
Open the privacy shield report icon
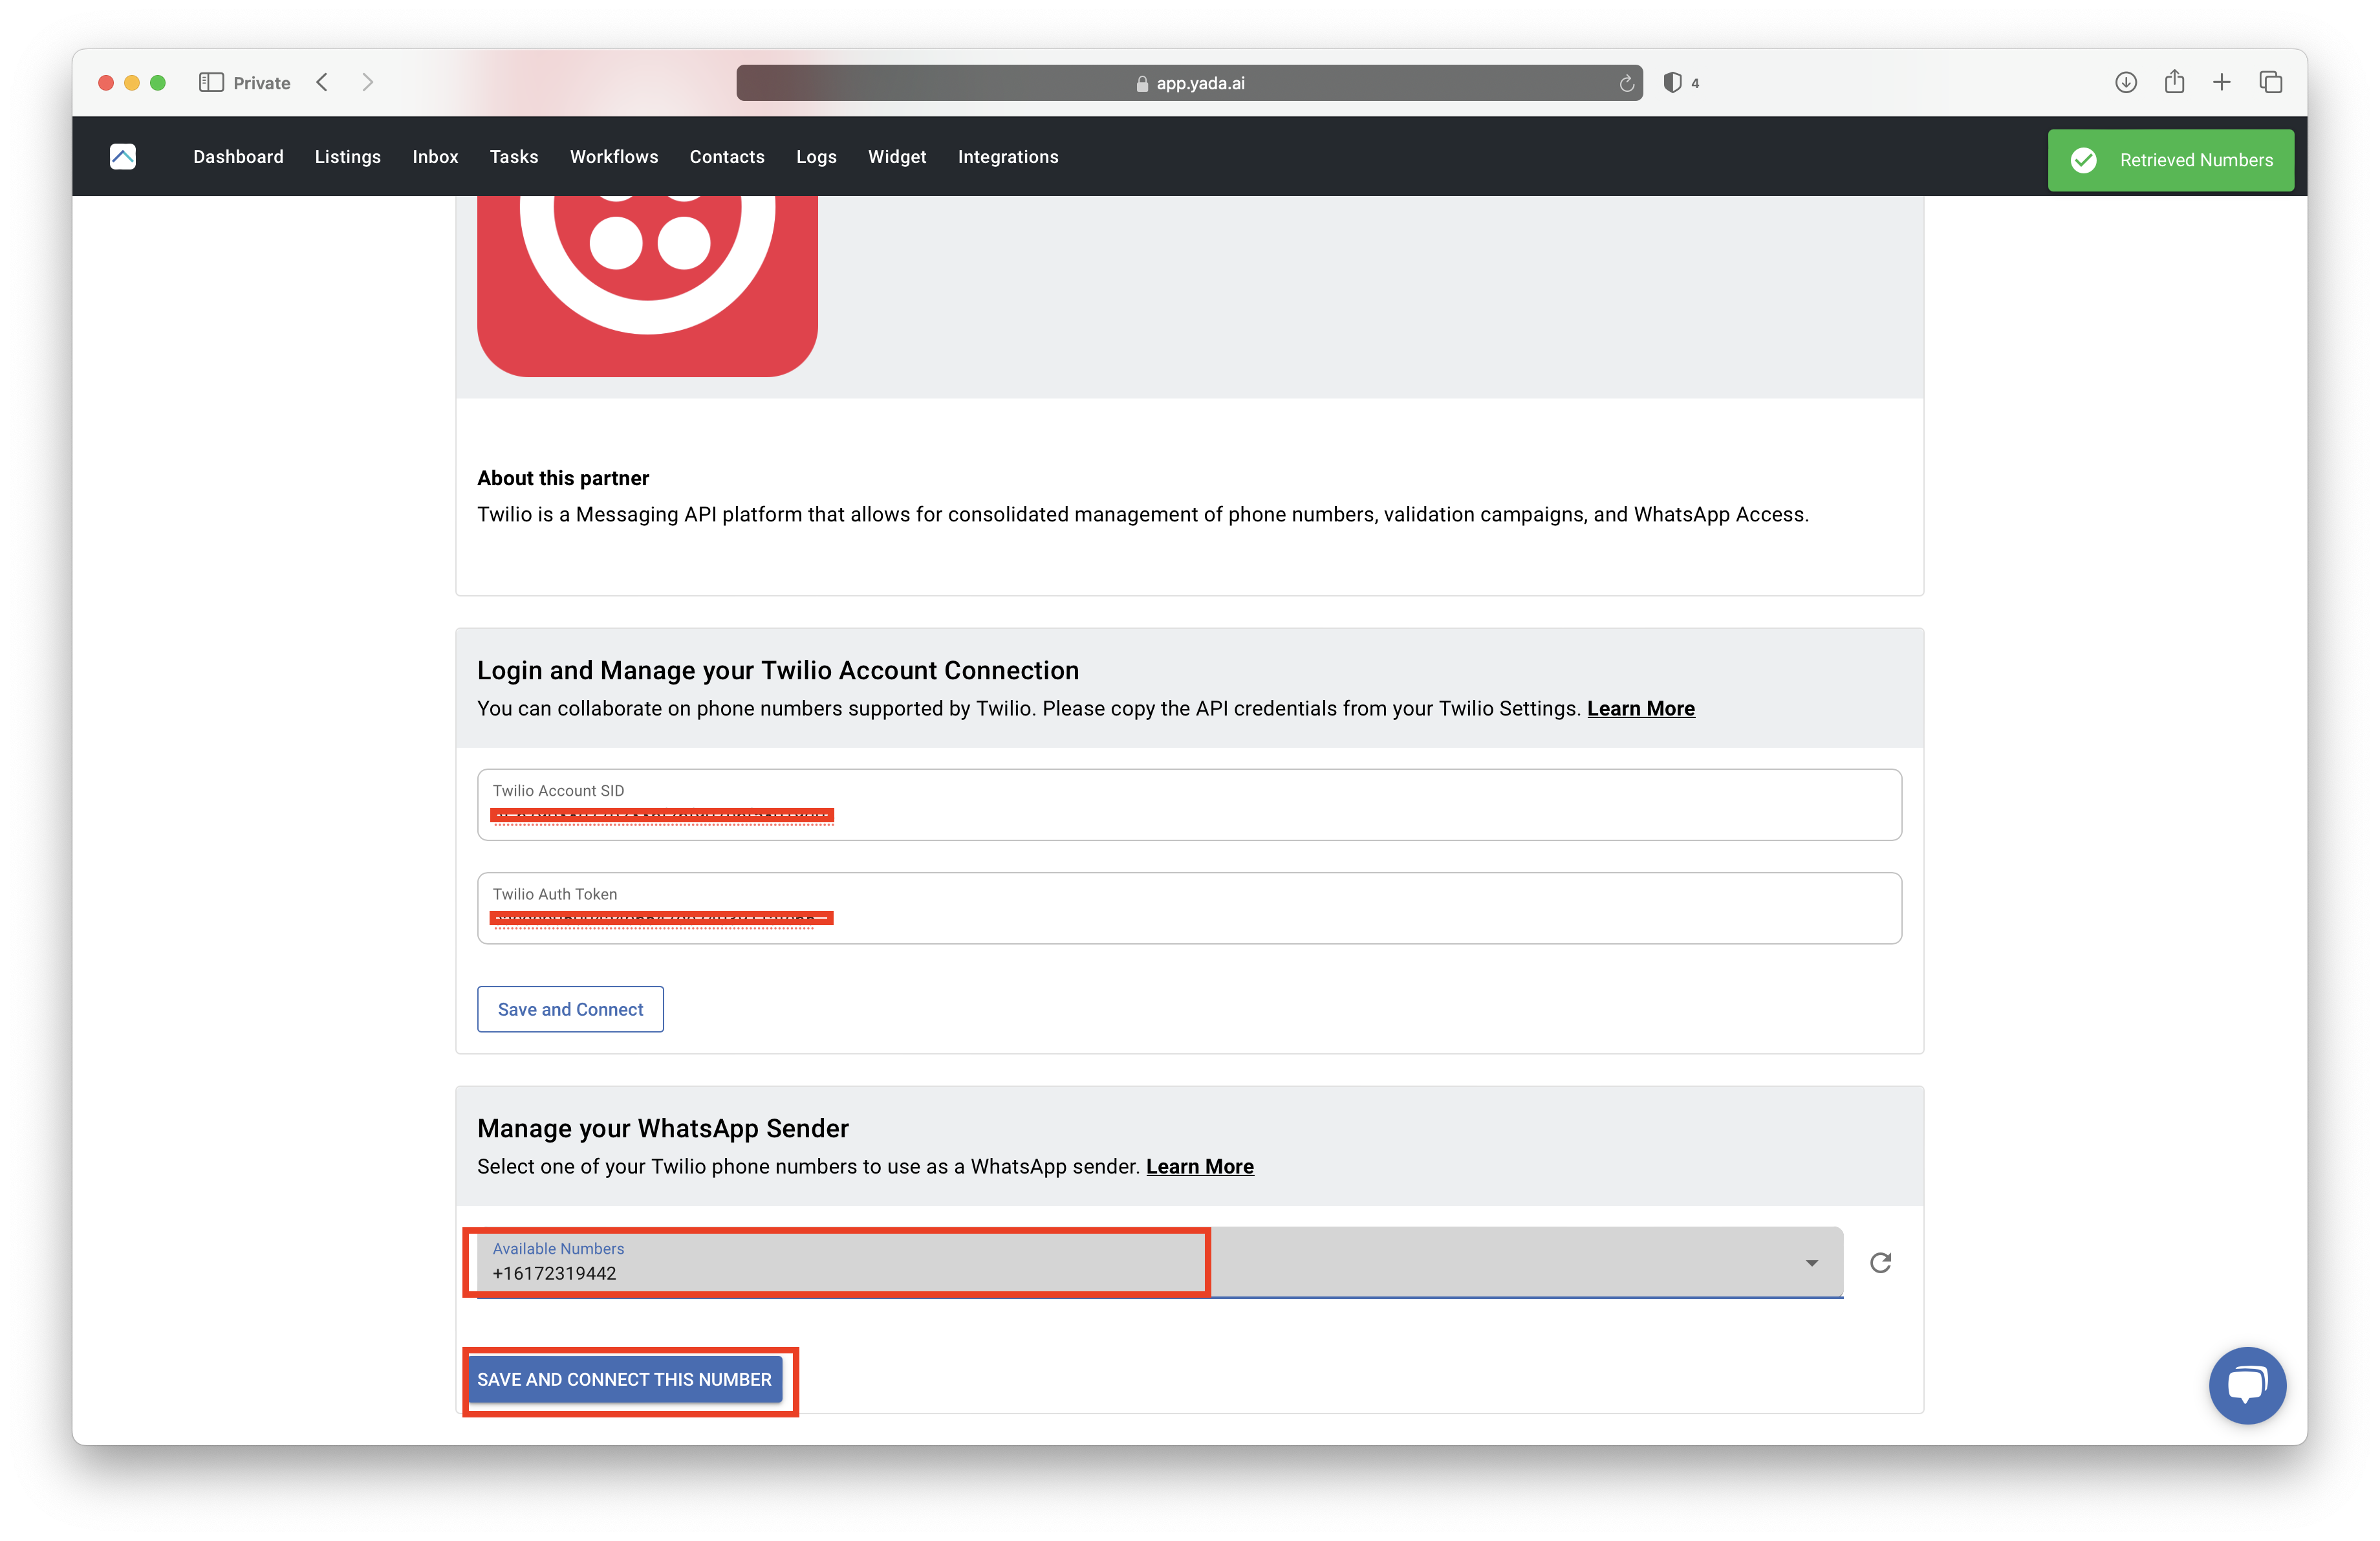pos(1672,83)
